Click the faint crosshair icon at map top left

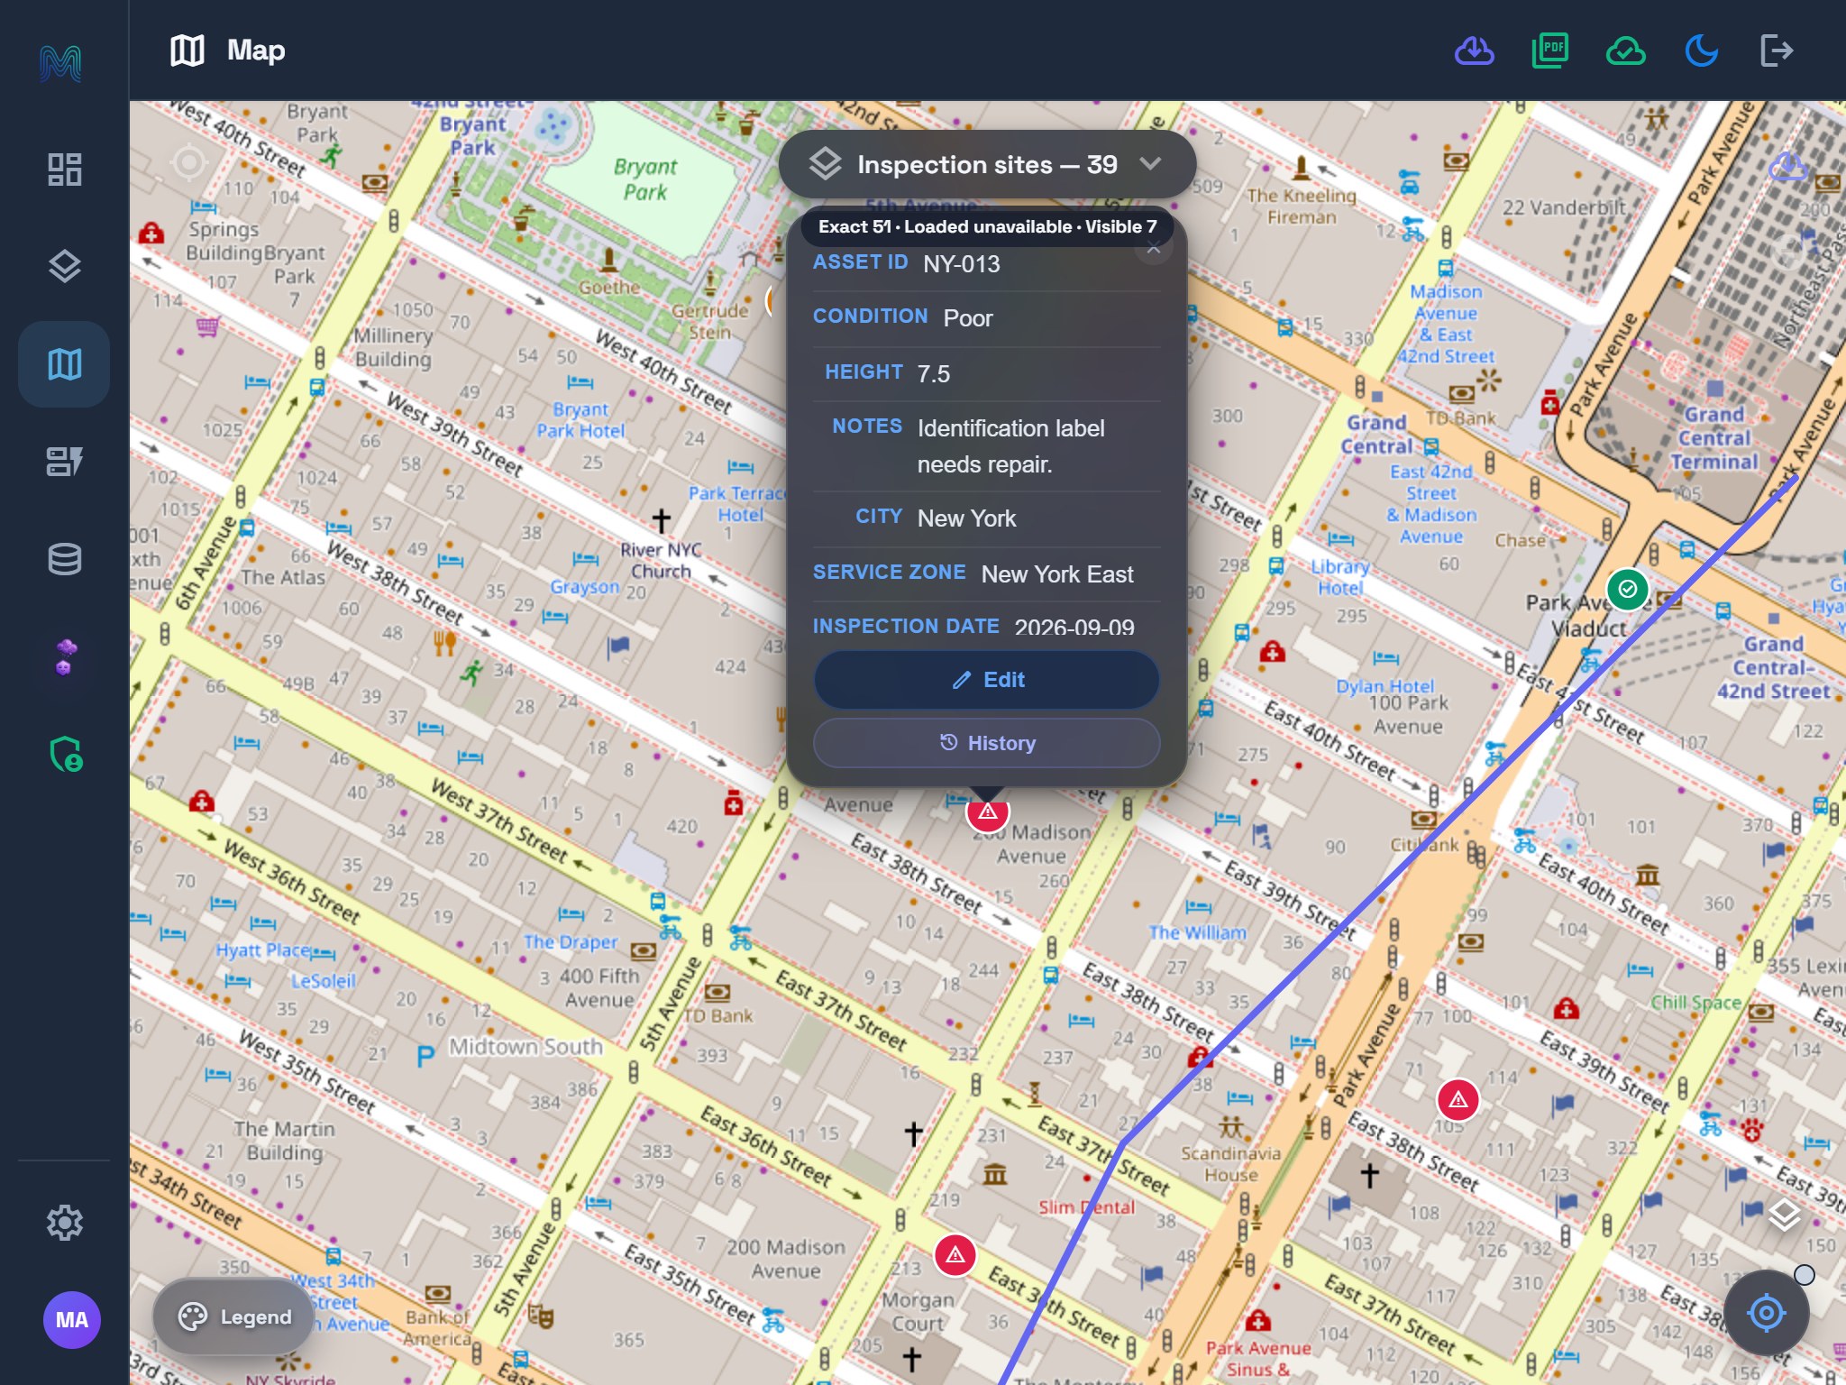coord(189,162)
